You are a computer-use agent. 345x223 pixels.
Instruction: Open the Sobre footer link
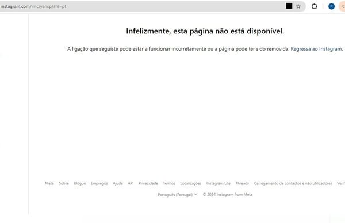[x=64, y=183]
